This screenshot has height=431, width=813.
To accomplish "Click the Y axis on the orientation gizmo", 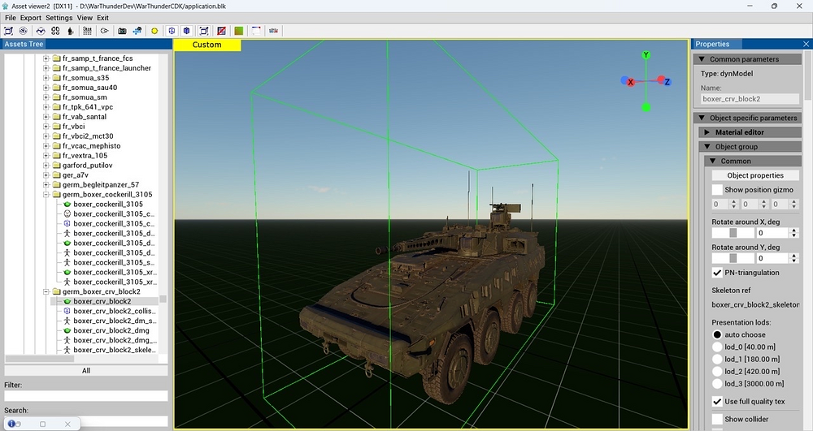I will click(x=646, y=56).
